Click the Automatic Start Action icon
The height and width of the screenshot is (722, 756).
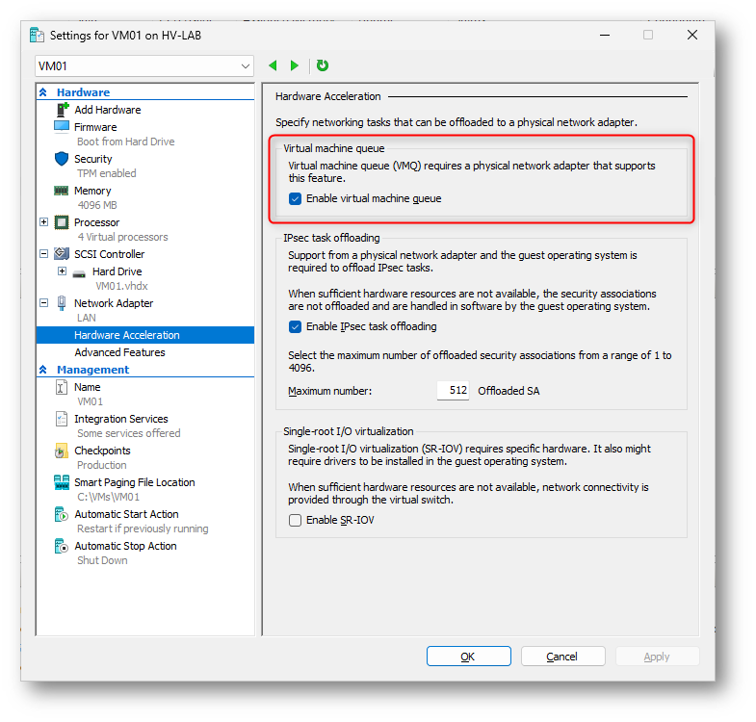62,514
